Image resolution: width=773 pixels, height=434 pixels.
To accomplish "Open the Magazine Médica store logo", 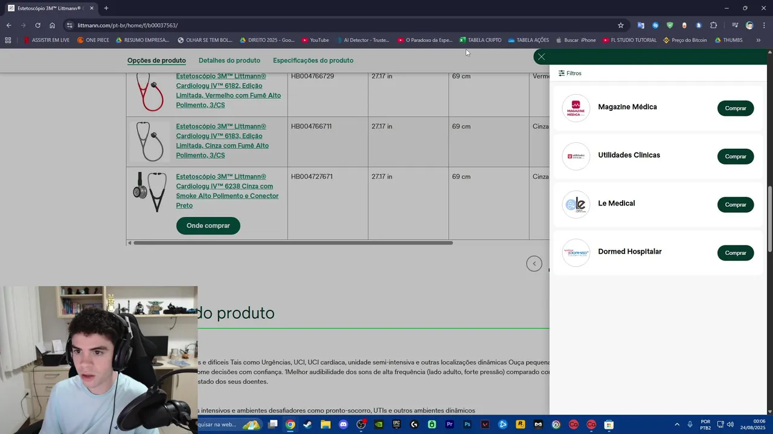I will click(x=576, y=108).
